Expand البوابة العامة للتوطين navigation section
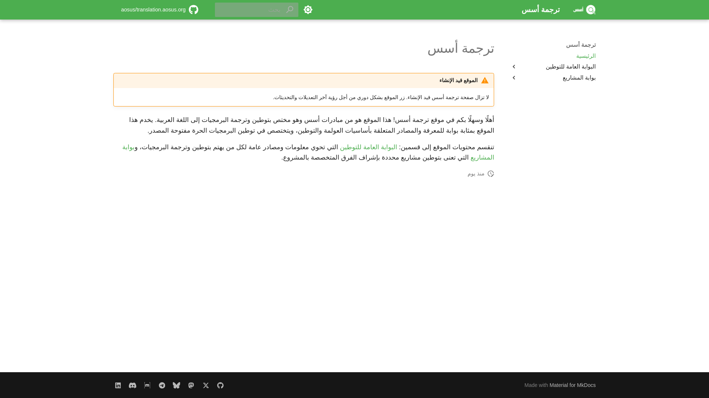 514,67
